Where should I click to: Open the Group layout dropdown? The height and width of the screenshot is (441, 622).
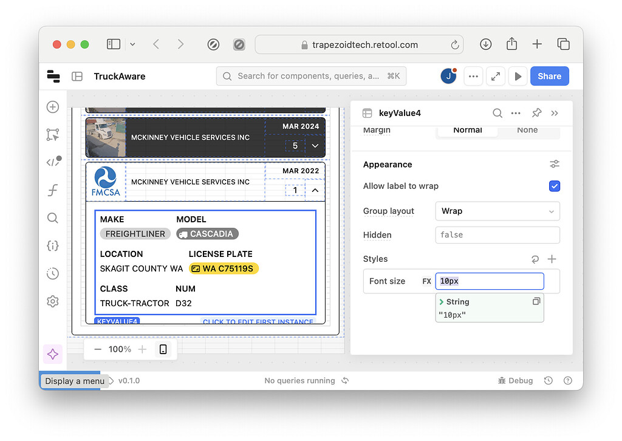(497, 211)
